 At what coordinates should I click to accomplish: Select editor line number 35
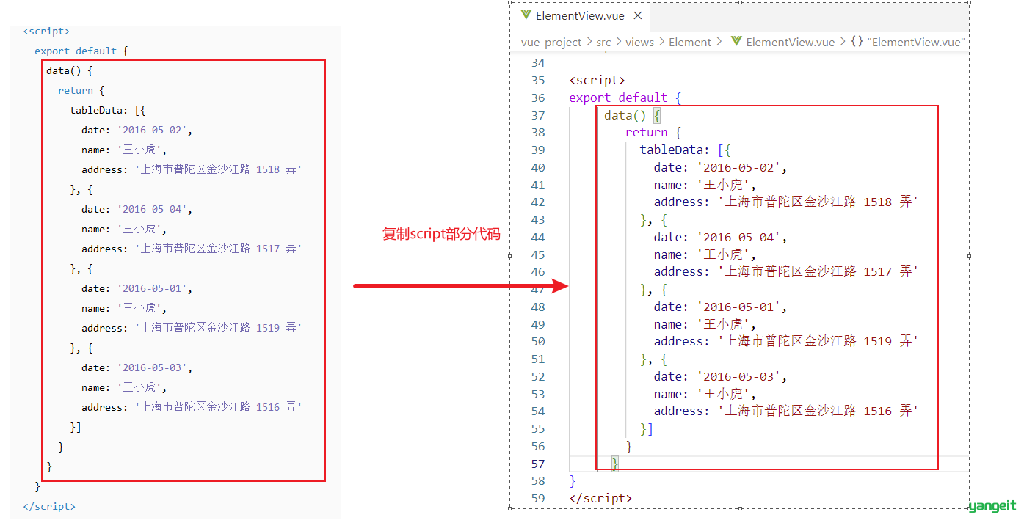(537, 81)
